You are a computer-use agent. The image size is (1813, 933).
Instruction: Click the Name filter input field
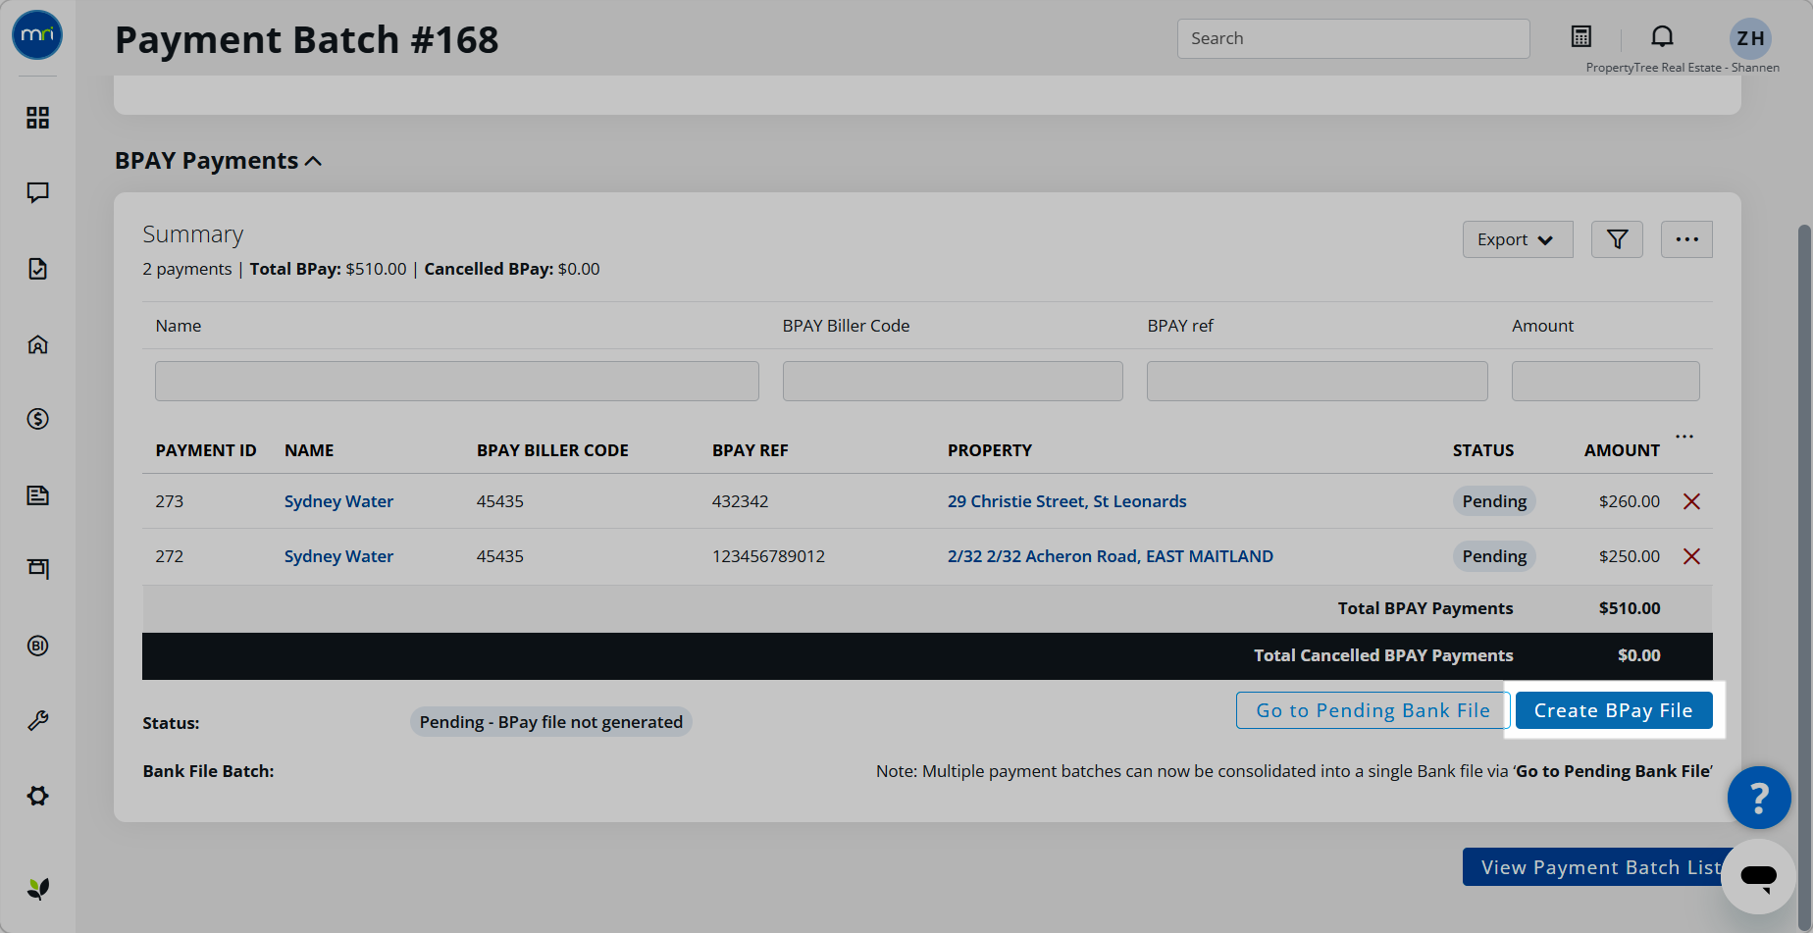[x=456, y=381]
